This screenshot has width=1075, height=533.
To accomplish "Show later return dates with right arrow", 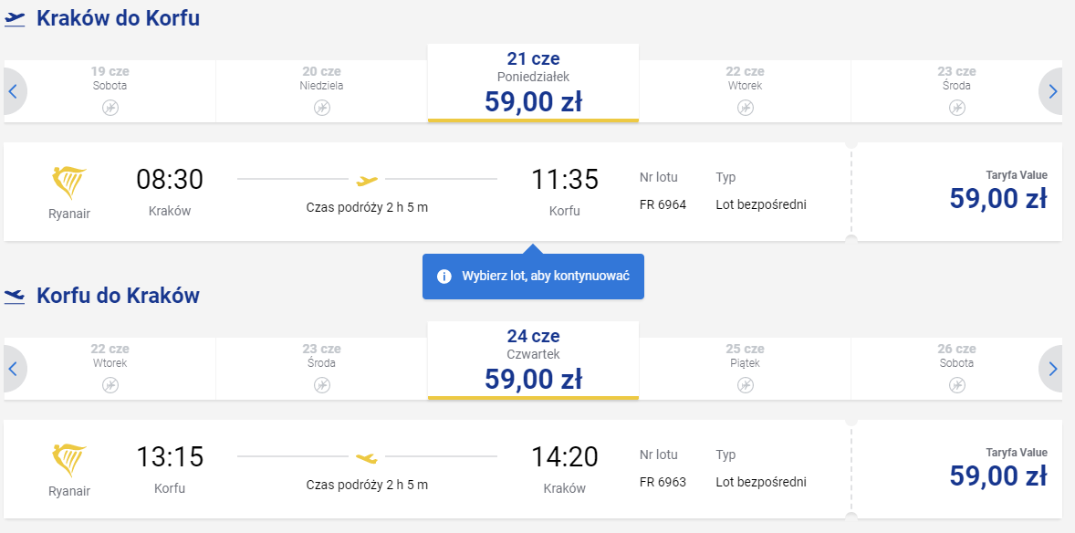I will coord(1053,369).
